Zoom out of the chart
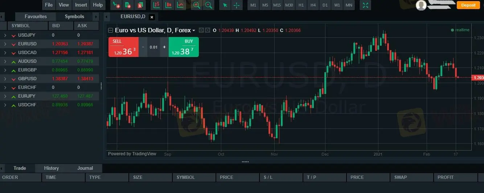 click(x=209, y=5)
